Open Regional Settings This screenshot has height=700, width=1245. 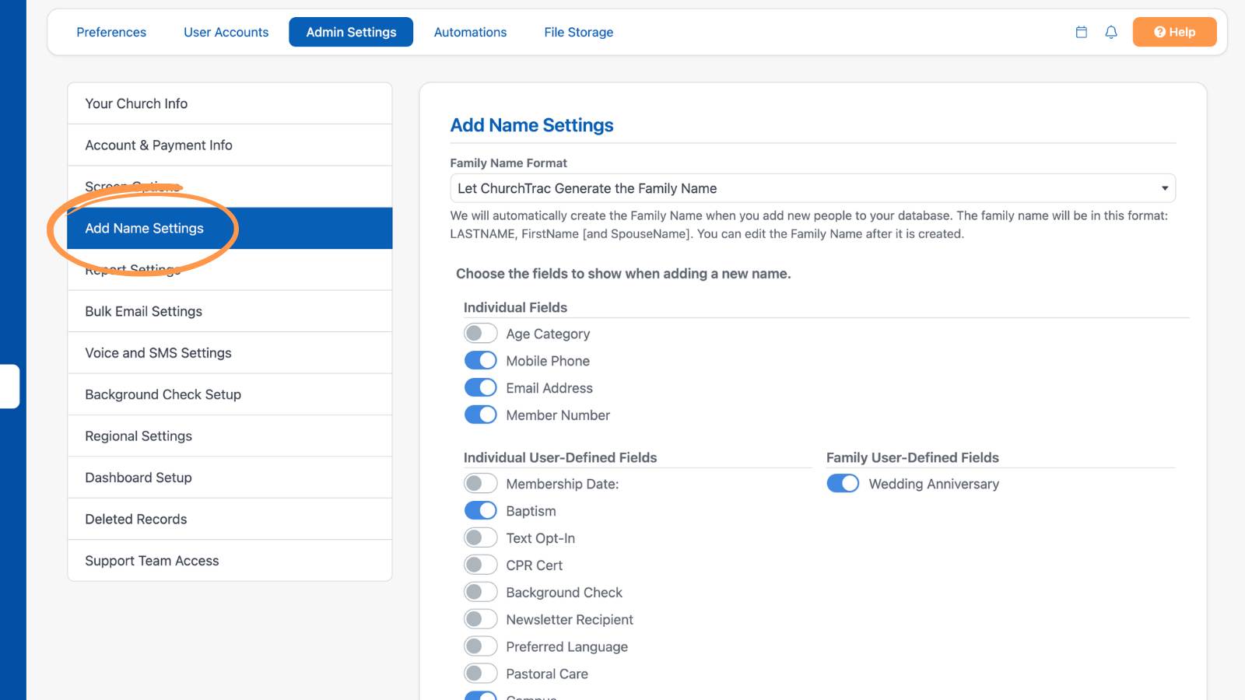point(230,436)
